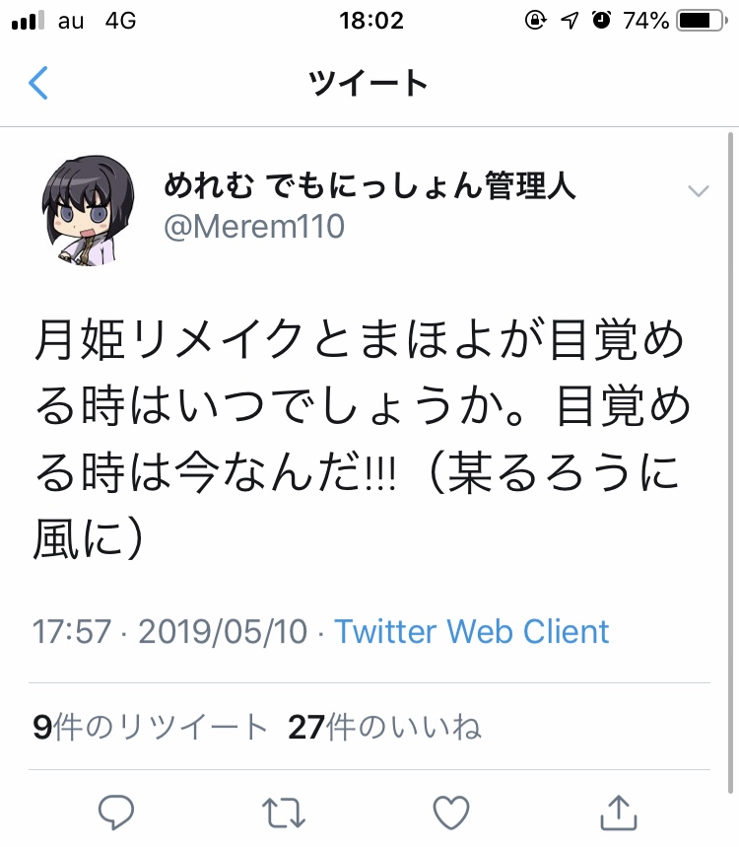Viewport: 739px width, 847px height.
Task: Tap the location arrow status icon
Action: 570,21
